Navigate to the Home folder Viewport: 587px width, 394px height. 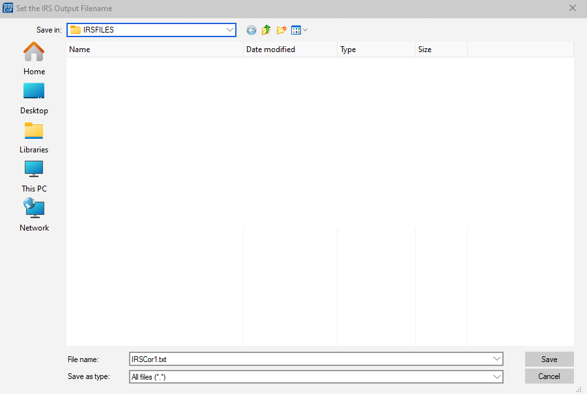click(x=33, y=59)
